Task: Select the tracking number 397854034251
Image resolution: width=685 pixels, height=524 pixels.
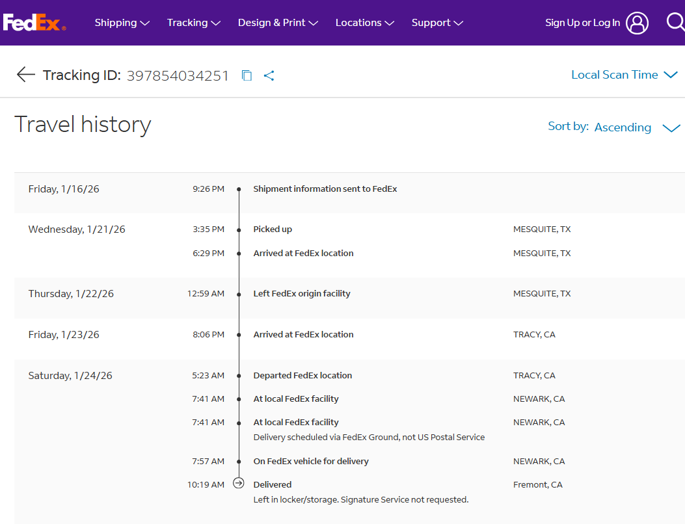Action: coord(178,75)
